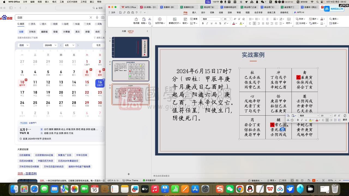Switch to the 动画 (Animation) ribbon tab
The image size is (349, 196).
click(x=221, y=13)
